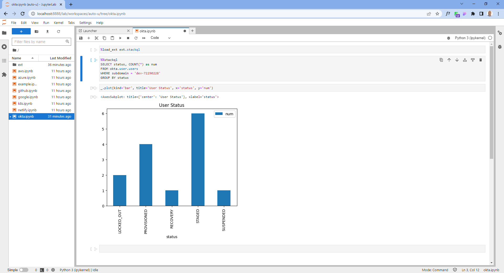This screenshot has width=504, height=273.
Task: Delete the cell via trash icon
Action: click(x=481, y=60)
